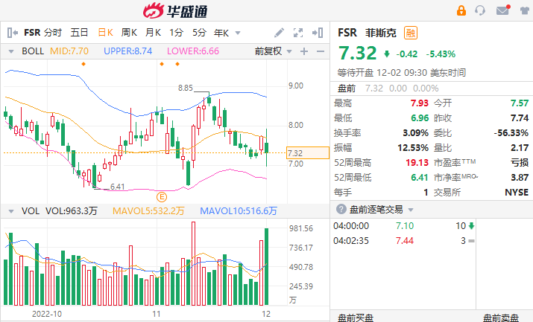Image resolution: width=533 pixels, height=322 pixels.
Task: Click third orange event dot above chart
Action: click(x=177, y=64)
